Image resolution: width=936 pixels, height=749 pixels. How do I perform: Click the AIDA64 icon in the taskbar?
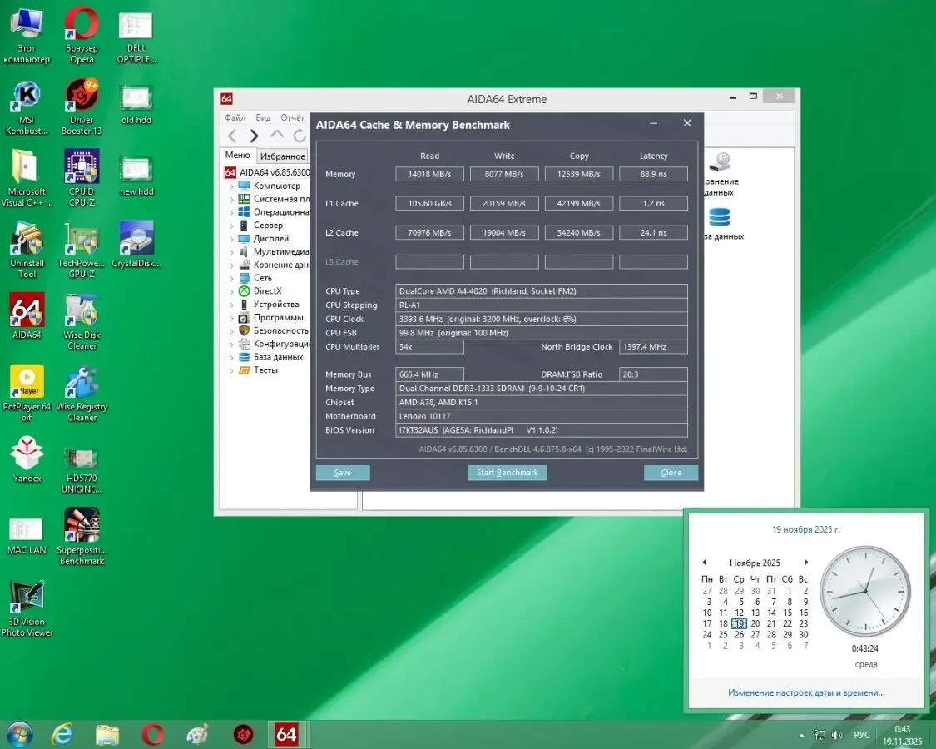pyautogui.click(x=286, y=734)
